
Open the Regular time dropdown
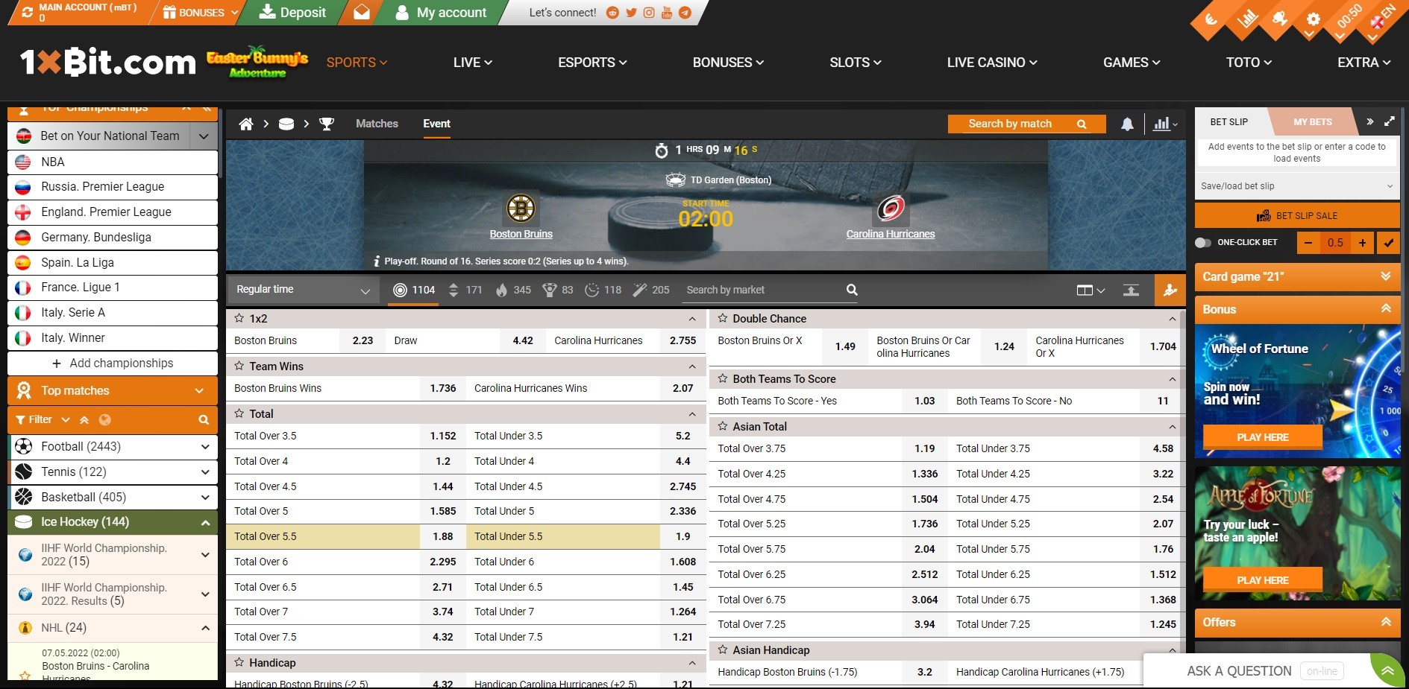[302, 289]
